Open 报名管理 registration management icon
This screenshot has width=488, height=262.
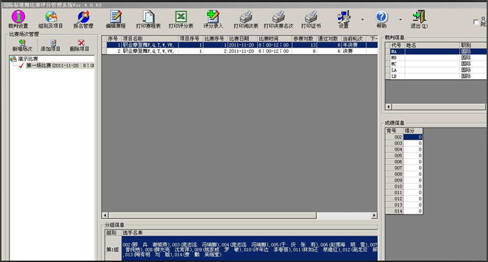[x=83, y=20]
